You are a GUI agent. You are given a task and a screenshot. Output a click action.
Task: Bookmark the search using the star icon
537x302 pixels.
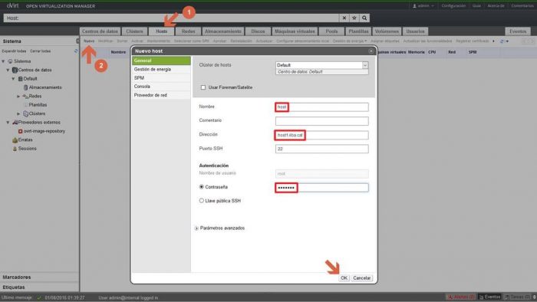click(354, 18)
